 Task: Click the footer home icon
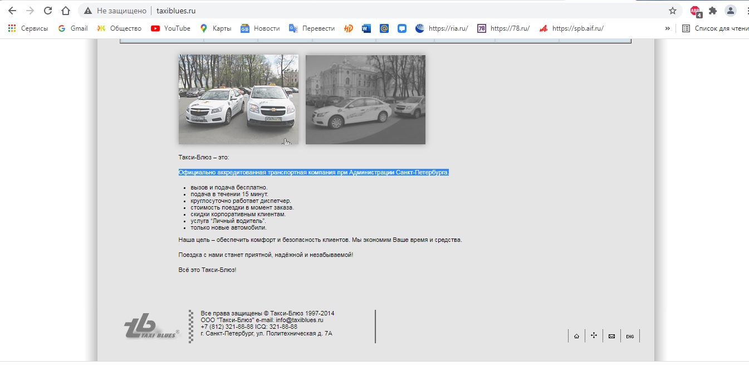[x=576, y=336]
